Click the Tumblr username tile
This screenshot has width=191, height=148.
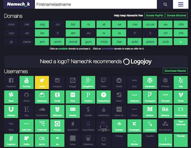point(57,97)
